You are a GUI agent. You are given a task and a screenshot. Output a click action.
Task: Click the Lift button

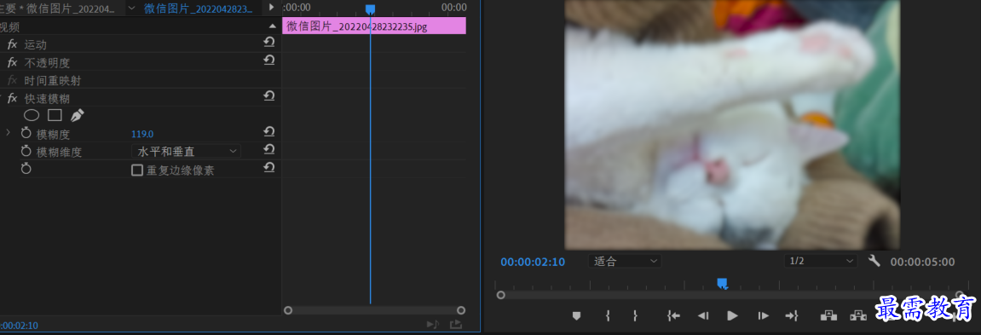(x=828, y=315)
